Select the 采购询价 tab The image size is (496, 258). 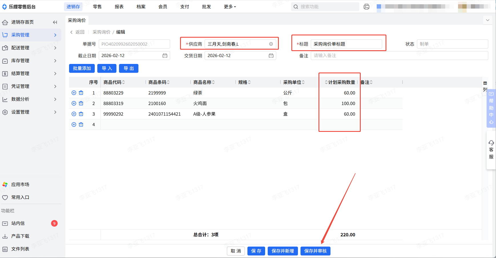77,20
